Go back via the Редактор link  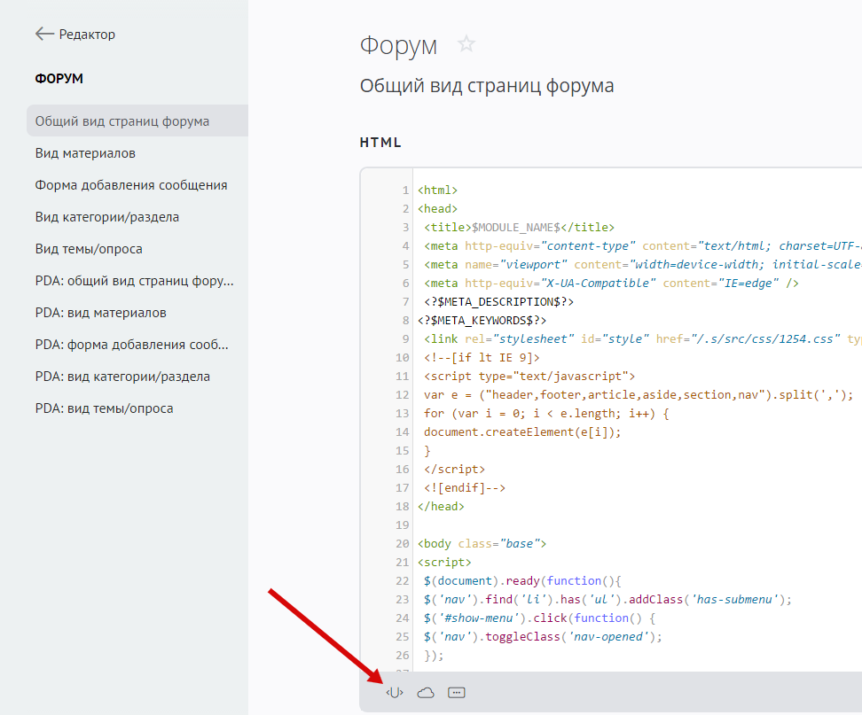coord(87,35)
